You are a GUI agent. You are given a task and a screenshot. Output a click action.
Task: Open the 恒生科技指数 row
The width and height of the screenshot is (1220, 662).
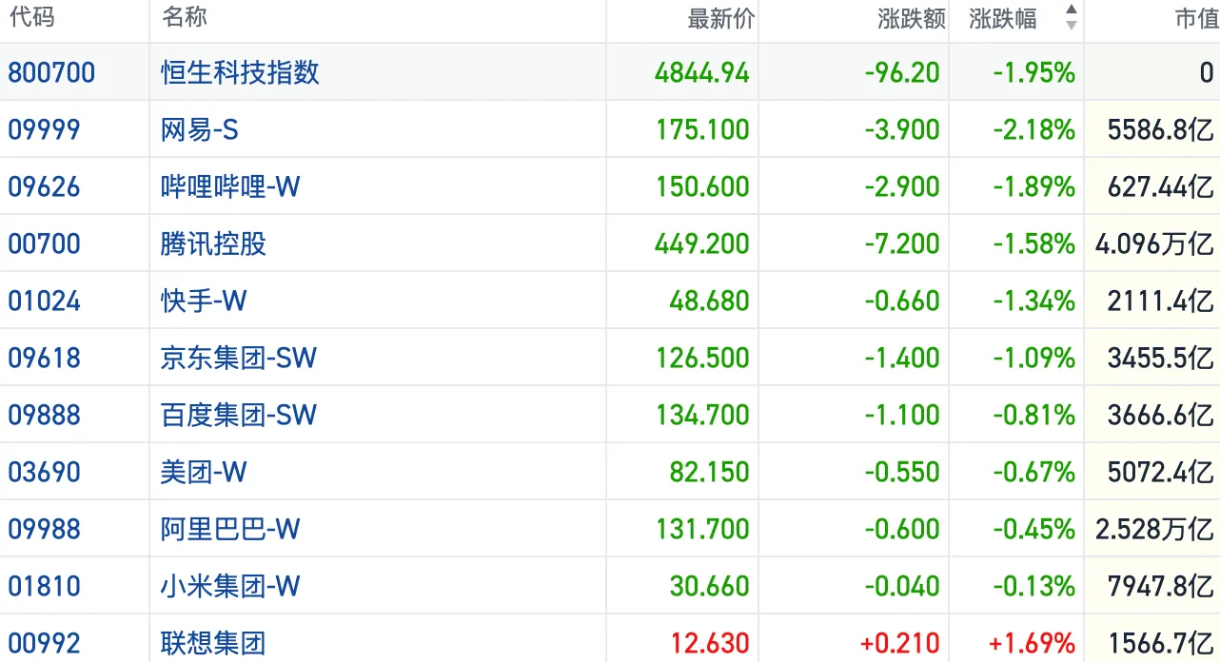pos(610,72)
